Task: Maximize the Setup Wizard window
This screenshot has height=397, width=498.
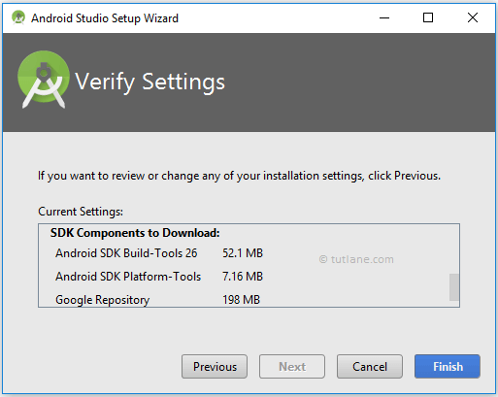Action: pos(428,17)
